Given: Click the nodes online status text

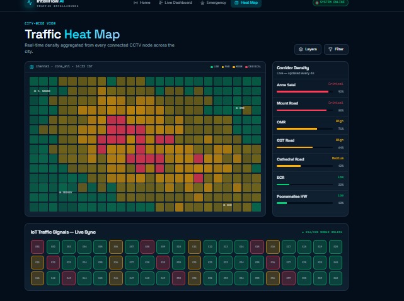Looking at the screenshot, I should (x=322, y=232).
